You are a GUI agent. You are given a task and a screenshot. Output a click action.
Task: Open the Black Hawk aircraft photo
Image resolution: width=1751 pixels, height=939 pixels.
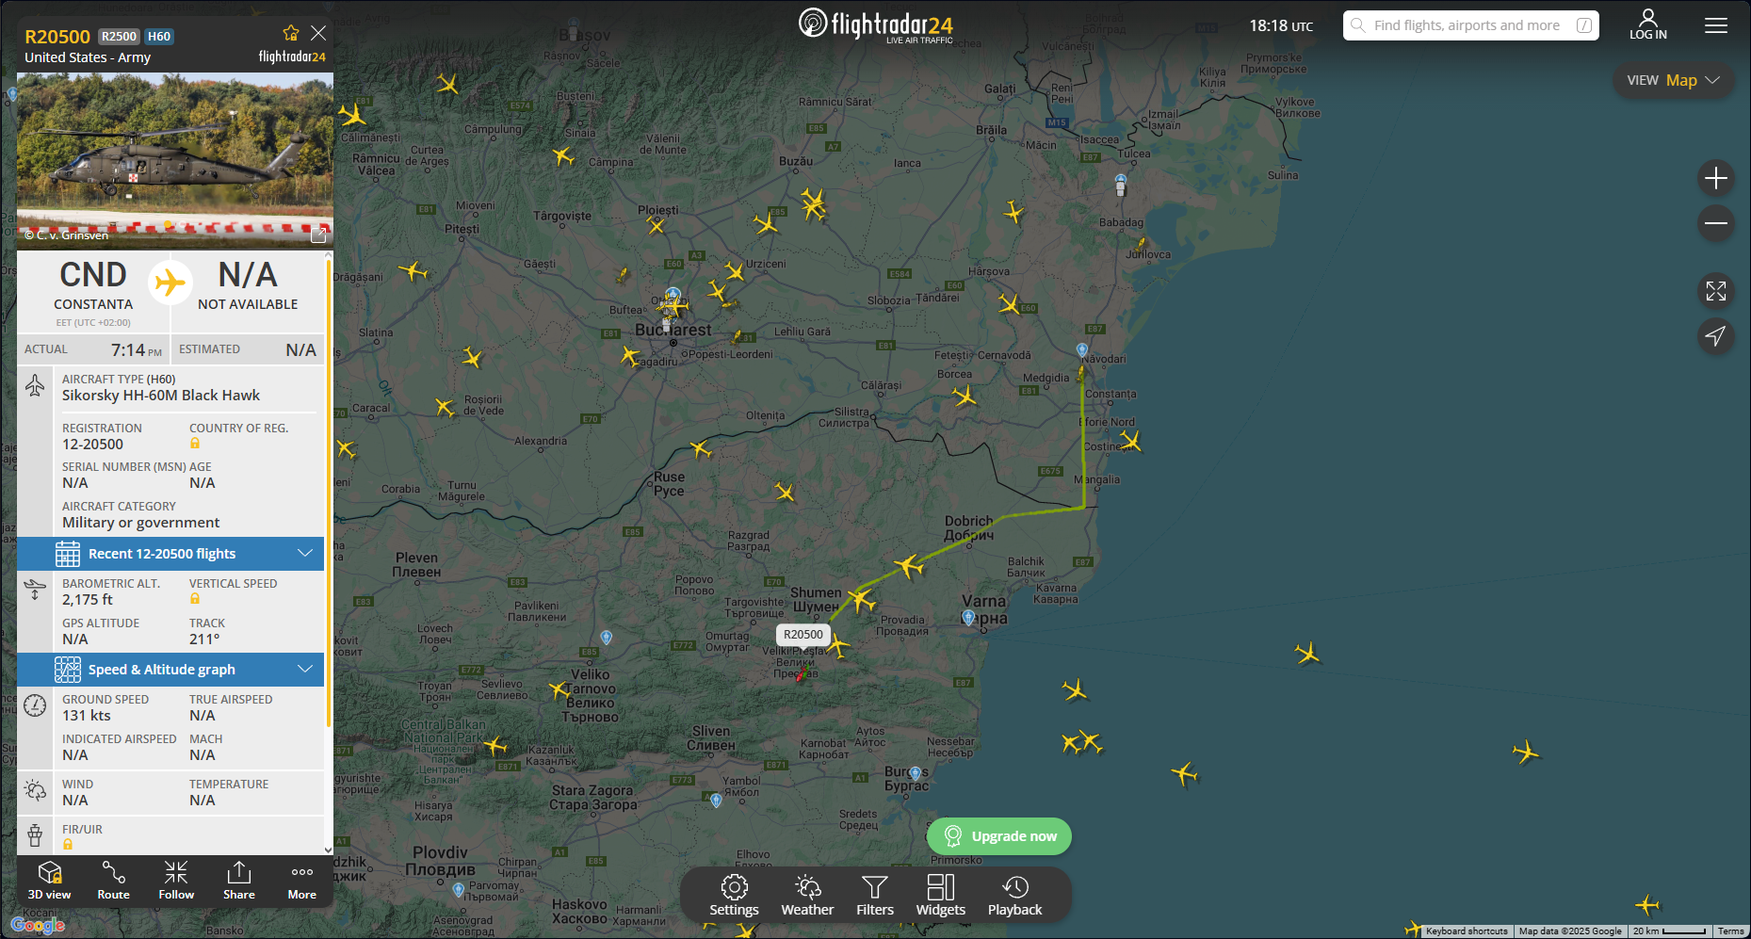point(175,160)
